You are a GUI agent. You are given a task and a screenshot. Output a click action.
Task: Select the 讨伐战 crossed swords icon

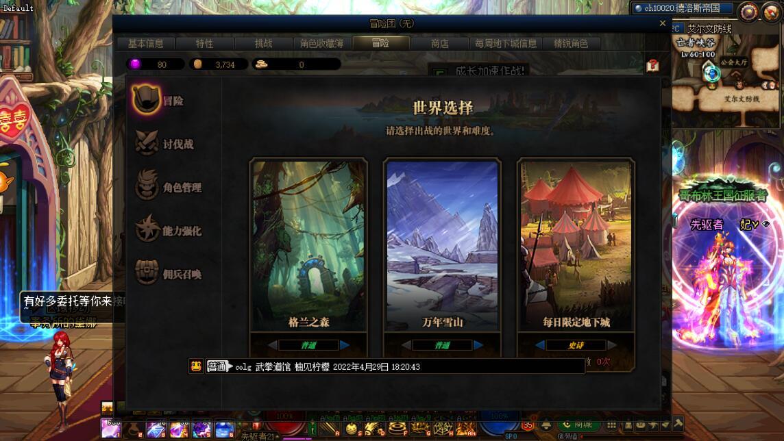click(147, 143)
